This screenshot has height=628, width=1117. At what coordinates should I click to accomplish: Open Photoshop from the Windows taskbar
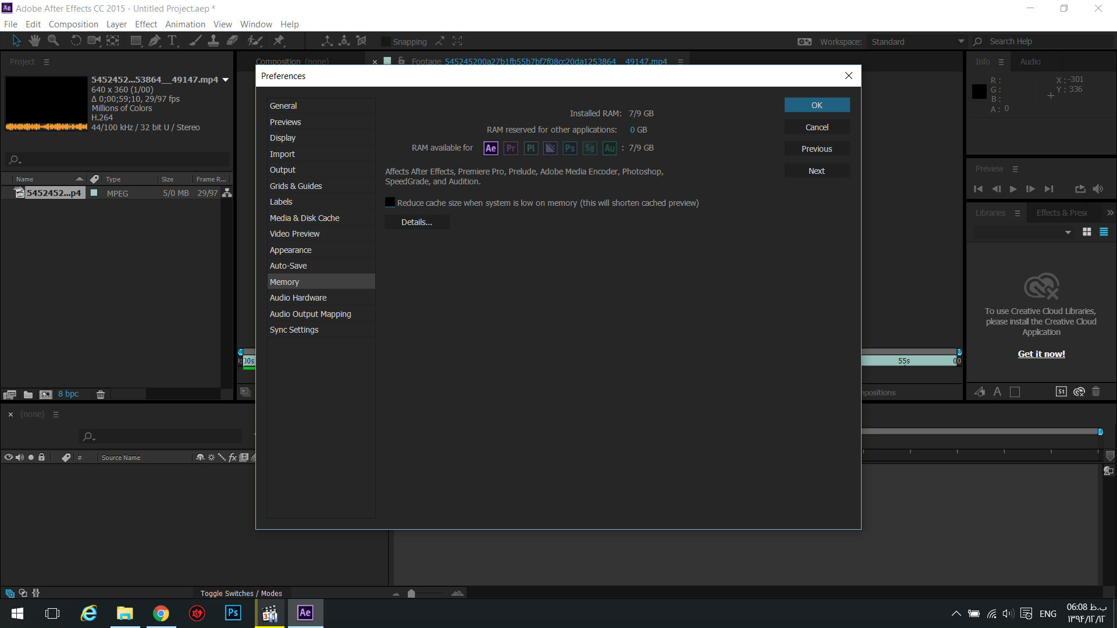pos(233,613)
